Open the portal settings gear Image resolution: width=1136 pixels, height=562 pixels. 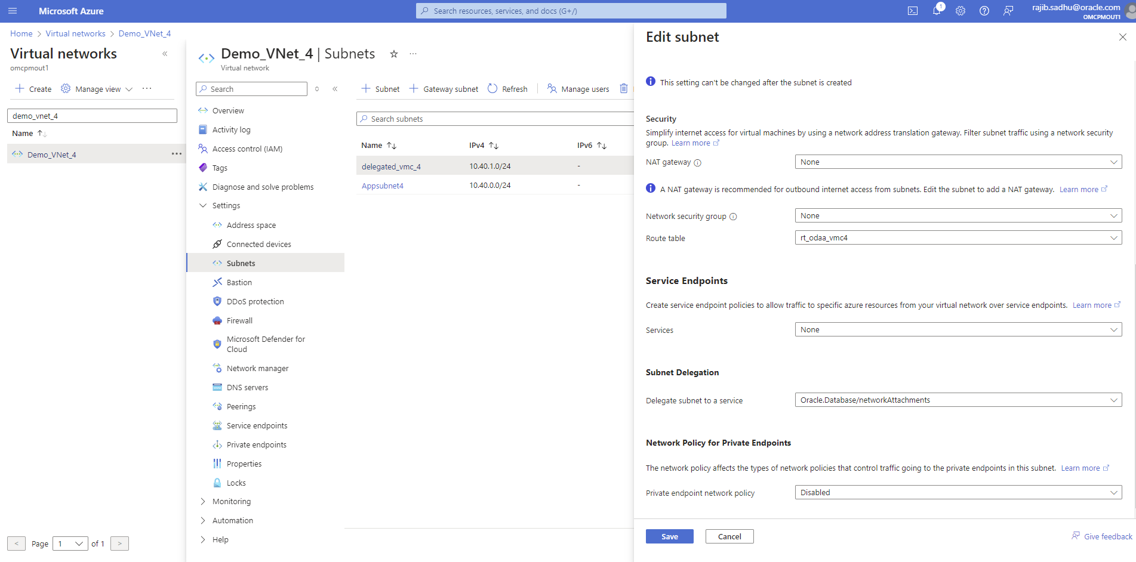click(960, 10)
